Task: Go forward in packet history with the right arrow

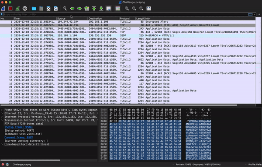Action: [x=79, y=8]
